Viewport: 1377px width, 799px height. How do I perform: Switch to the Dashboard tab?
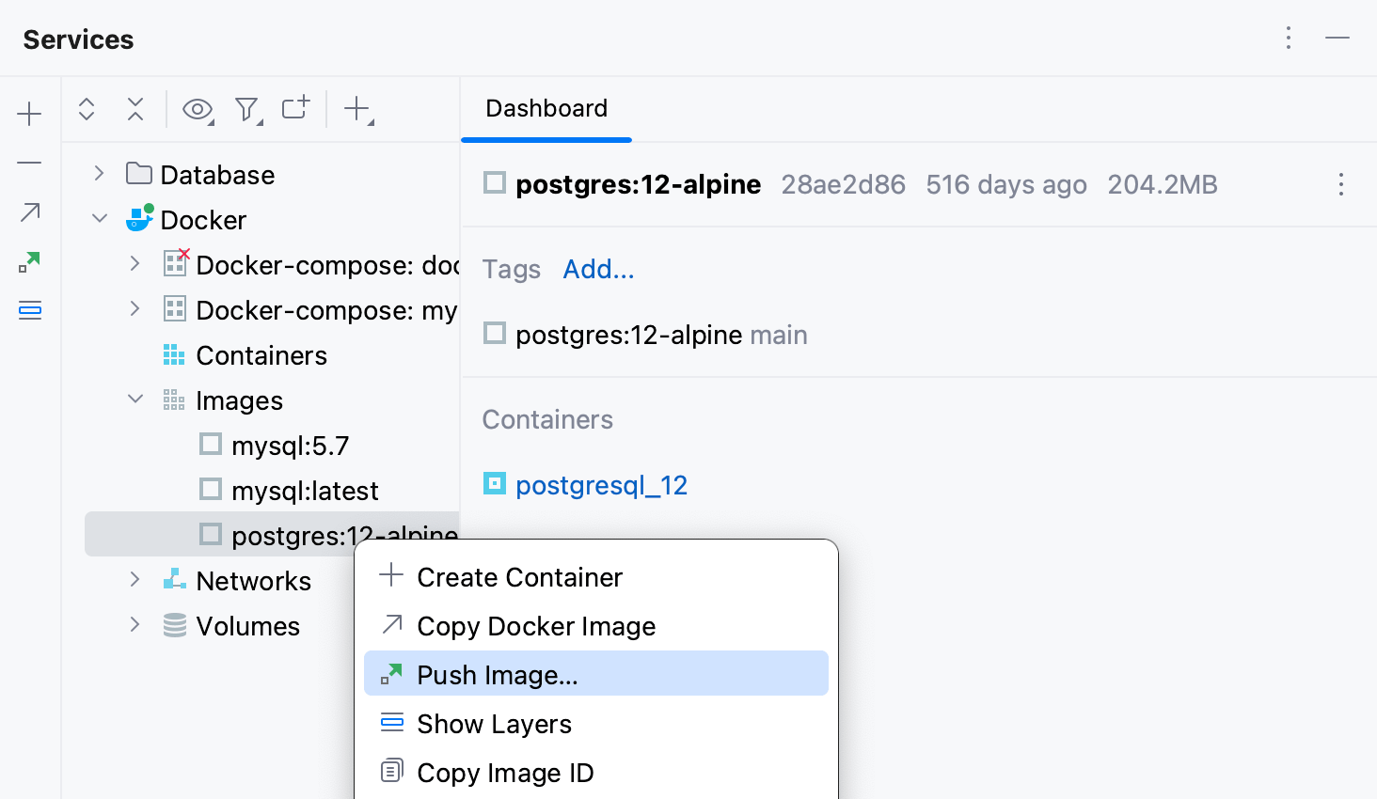tap(546, 108)
